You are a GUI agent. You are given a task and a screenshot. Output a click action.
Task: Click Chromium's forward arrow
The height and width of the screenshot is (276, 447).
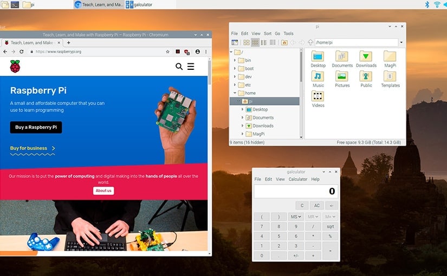click(13, 51)
